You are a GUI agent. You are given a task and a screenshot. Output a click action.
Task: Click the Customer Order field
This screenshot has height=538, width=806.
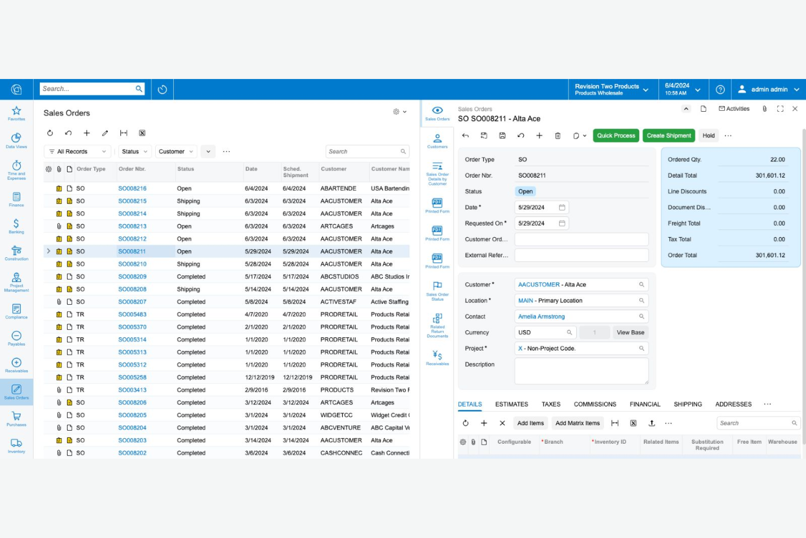click(x=582, y=239)
